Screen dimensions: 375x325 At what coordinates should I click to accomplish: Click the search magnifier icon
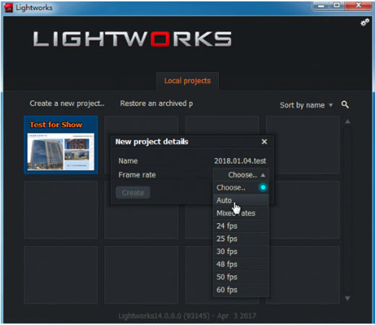345,105
